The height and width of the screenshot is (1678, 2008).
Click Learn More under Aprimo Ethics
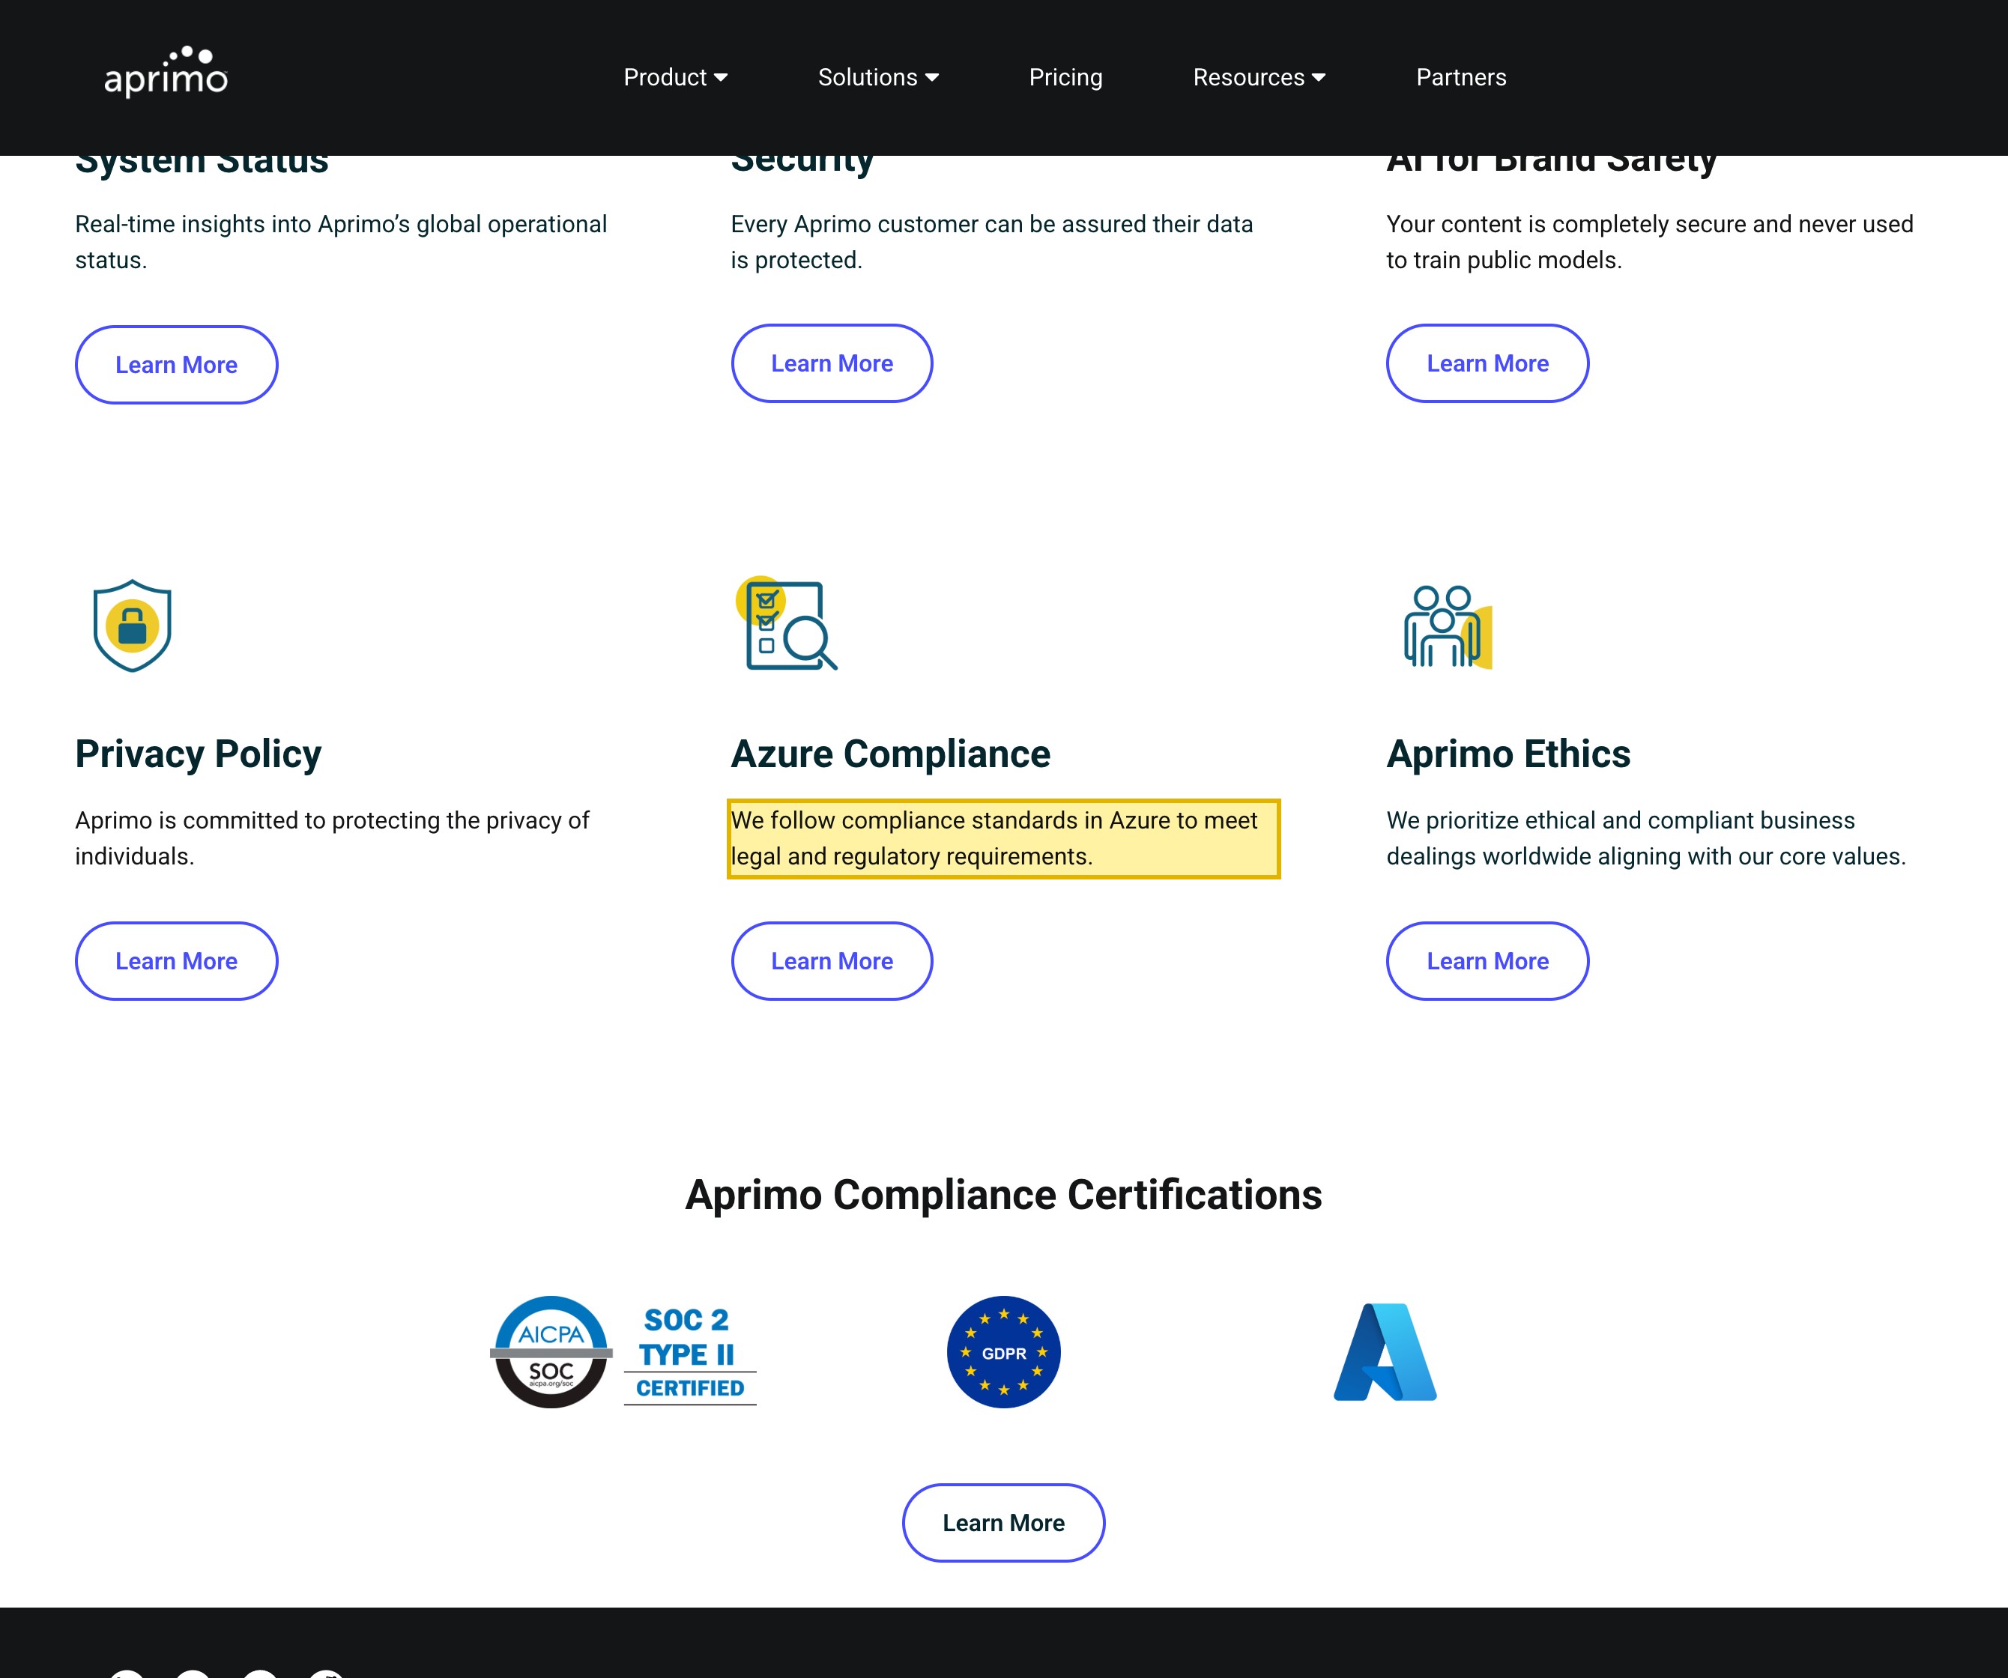coord(1488,961)
